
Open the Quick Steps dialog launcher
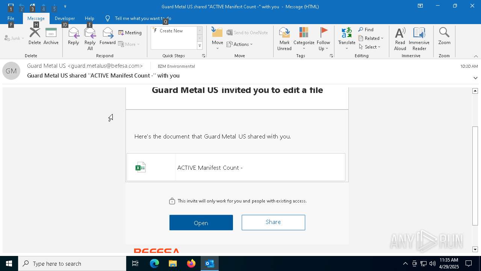204,56
